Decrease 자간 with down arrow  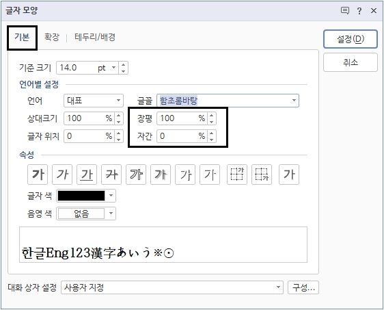212,140
